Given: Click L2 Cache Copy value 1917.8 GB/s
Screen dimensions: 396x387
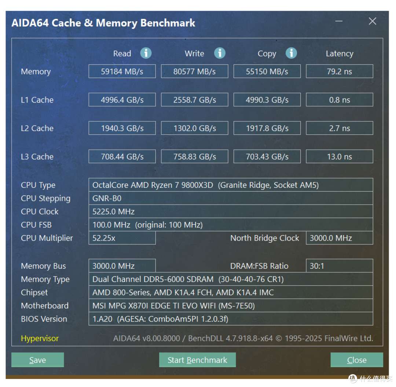Looking at the screenshot, I should (x=267, y=128).
